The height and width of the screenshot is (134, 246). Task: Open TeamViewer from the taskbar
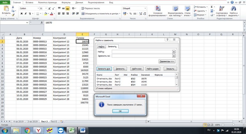click(61, 130)
